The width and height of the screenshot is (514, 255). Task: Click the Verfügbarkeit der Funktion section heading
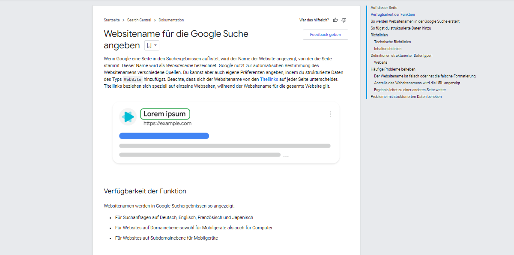[145, 191]
